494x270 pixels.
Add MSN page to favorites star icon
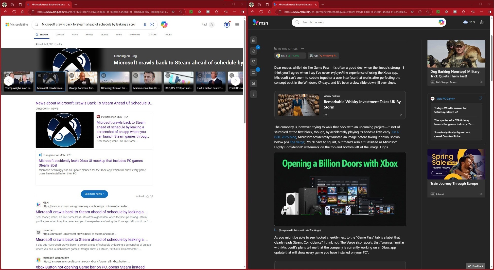(428, 12)
